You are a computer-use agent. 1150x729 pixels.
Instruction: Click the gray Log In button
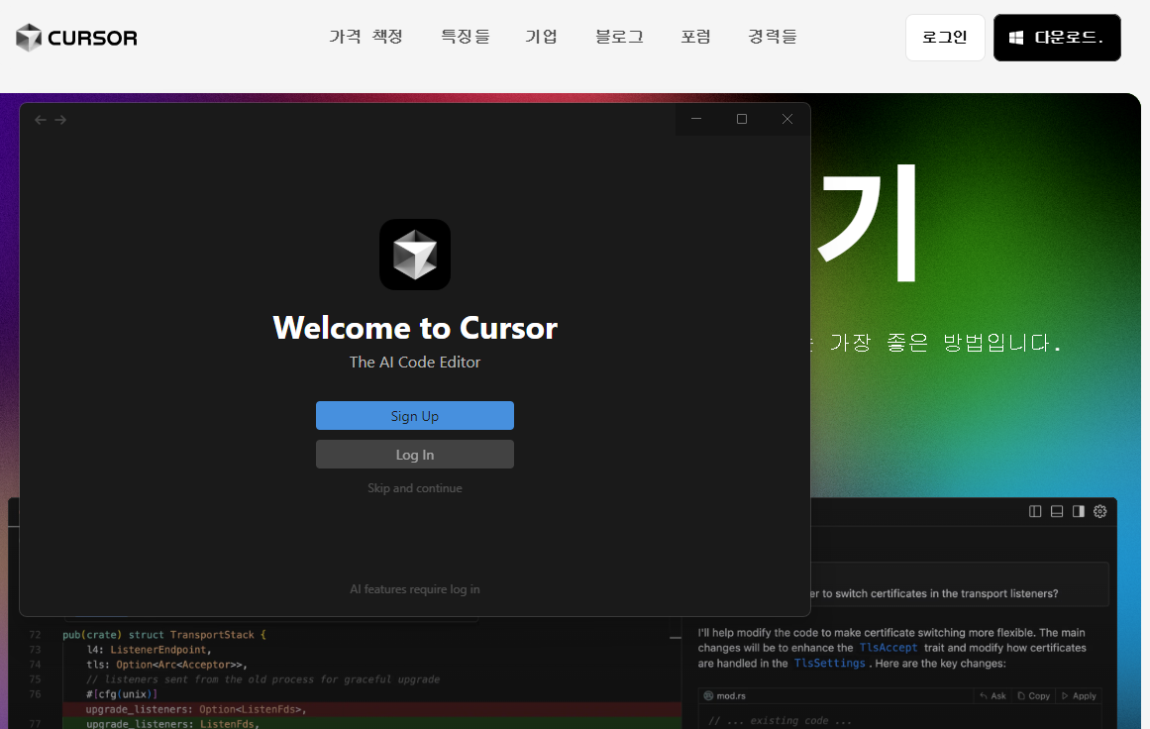click(414, 455)
